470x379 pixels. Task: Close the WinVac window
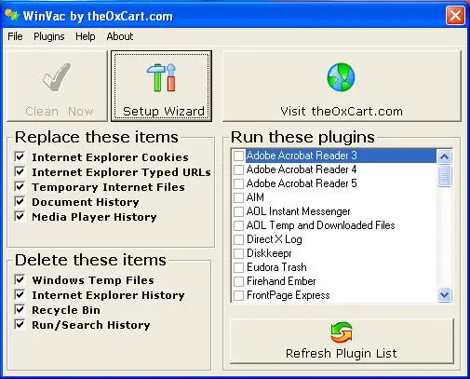click(455, 15)
